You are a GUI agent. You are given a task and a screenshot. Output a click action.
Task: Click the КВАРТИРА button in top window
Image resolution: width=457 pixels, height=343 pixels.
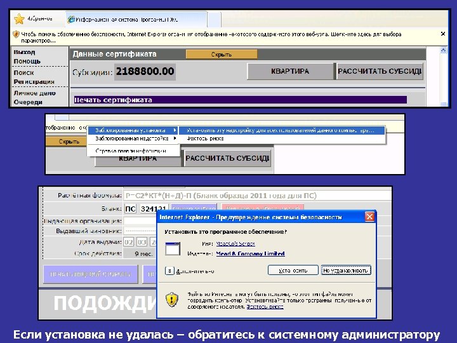click(290, 71)
